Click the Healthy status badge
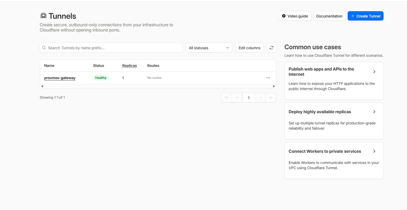407x210 pixels. tap(101, 78)
